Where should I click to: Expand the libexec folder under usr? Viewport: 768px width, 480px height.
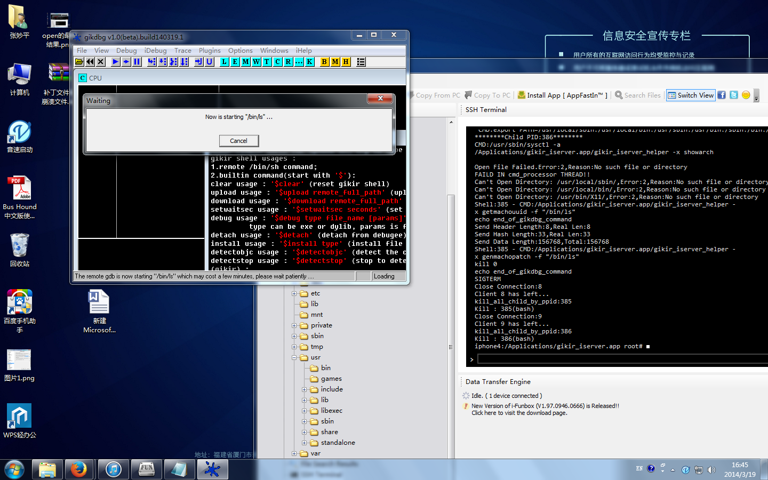[305, 411]
